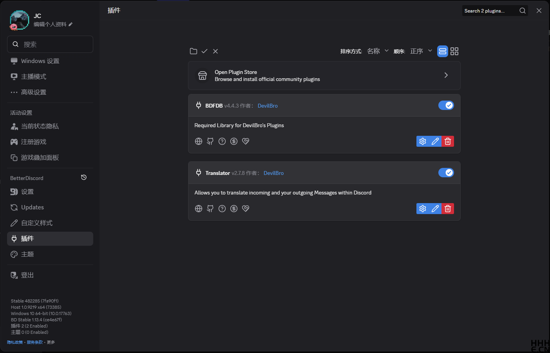Viewport: 550px width, 353px height.
Task: Donate to Translator author via dollar icon
Action: [x=234, y=209]
